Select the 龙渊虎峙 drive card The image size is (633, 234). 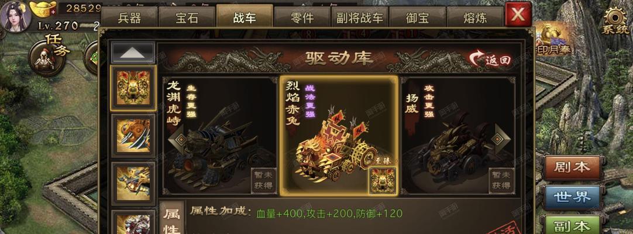coord(220,135)
